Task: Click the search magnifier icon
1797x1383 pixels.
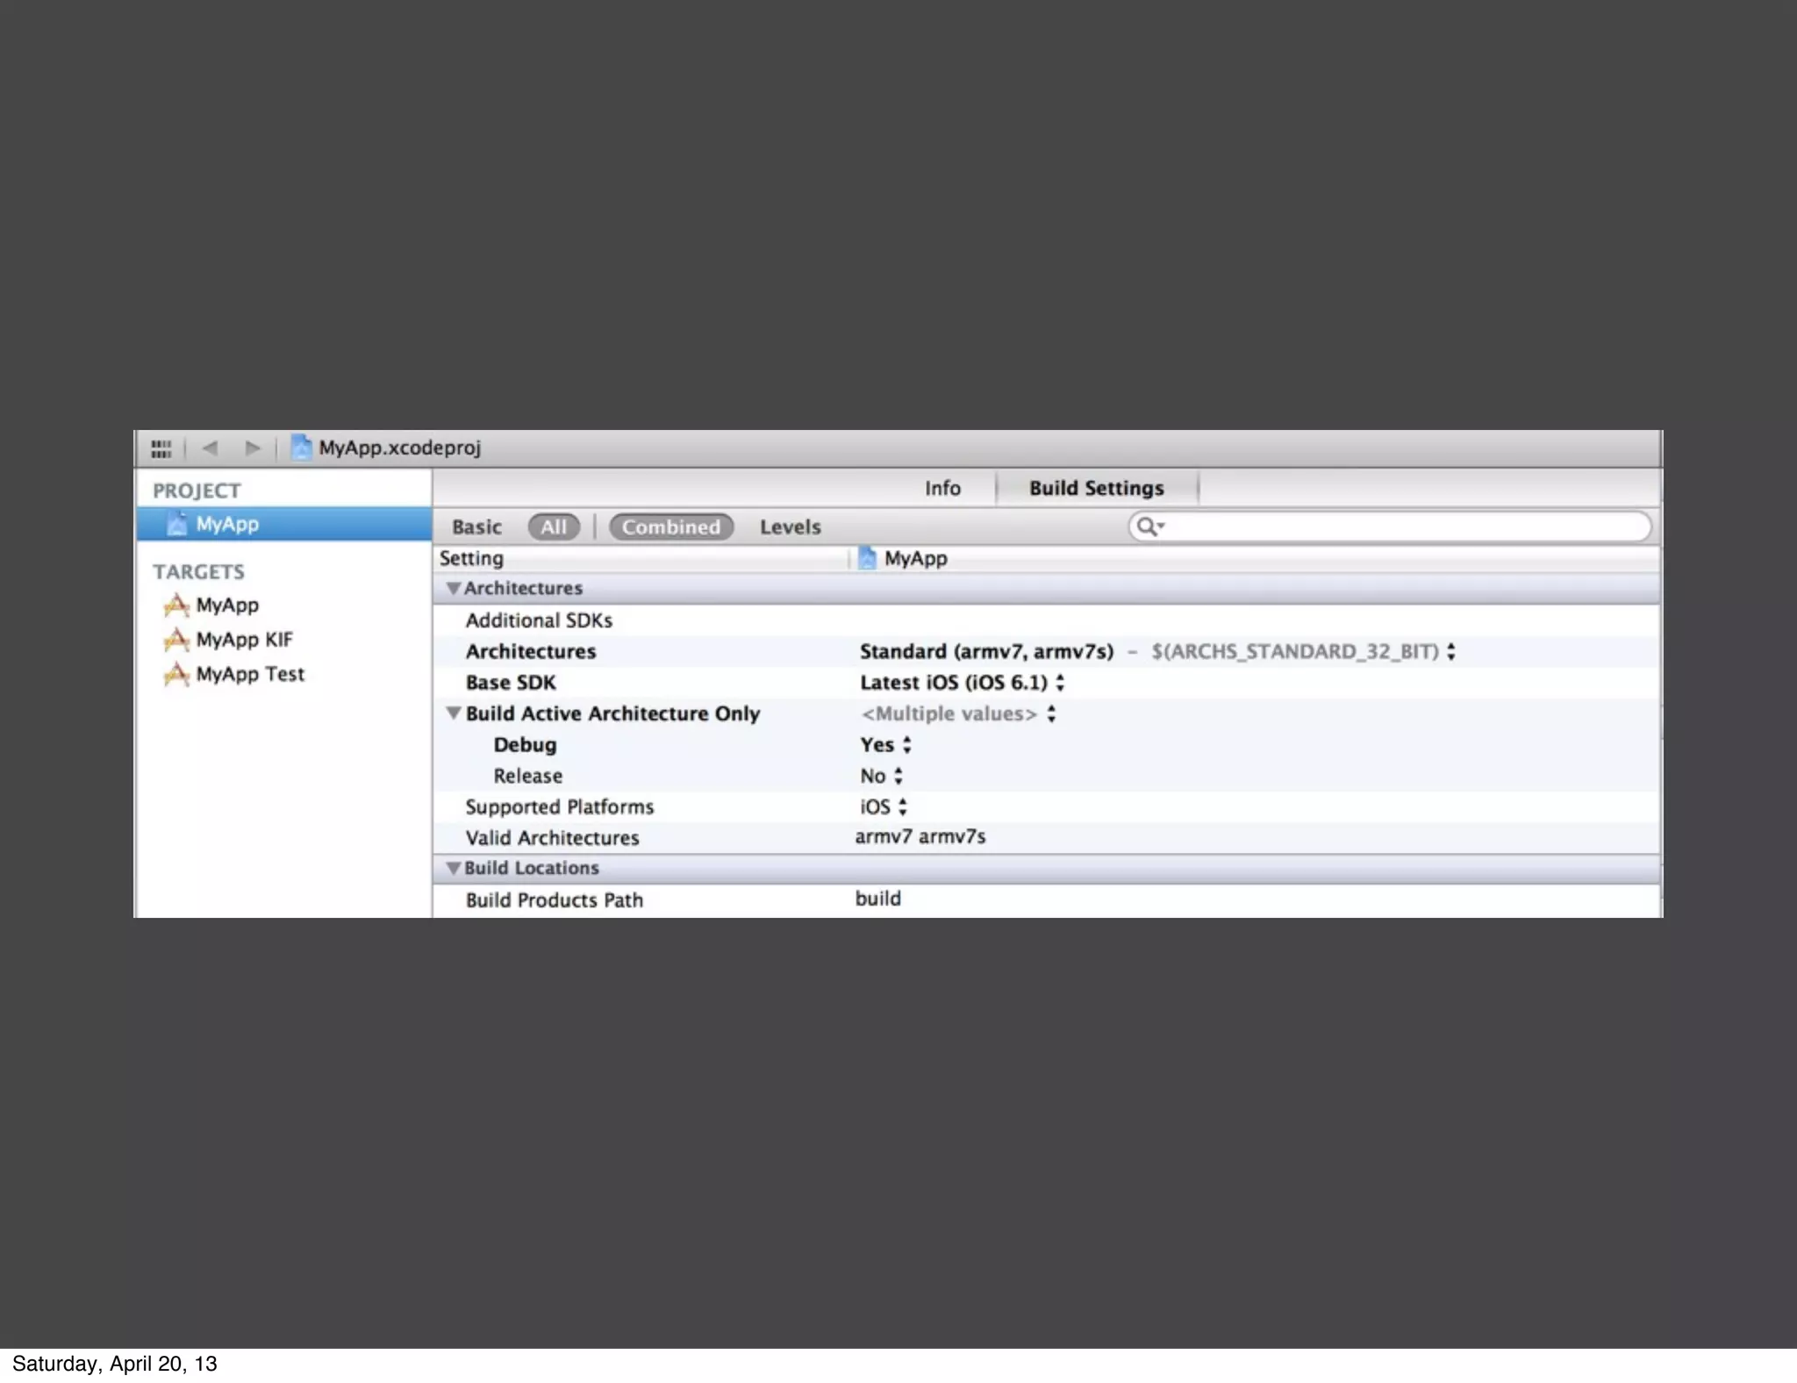Action: click(x=1147, y=527)
